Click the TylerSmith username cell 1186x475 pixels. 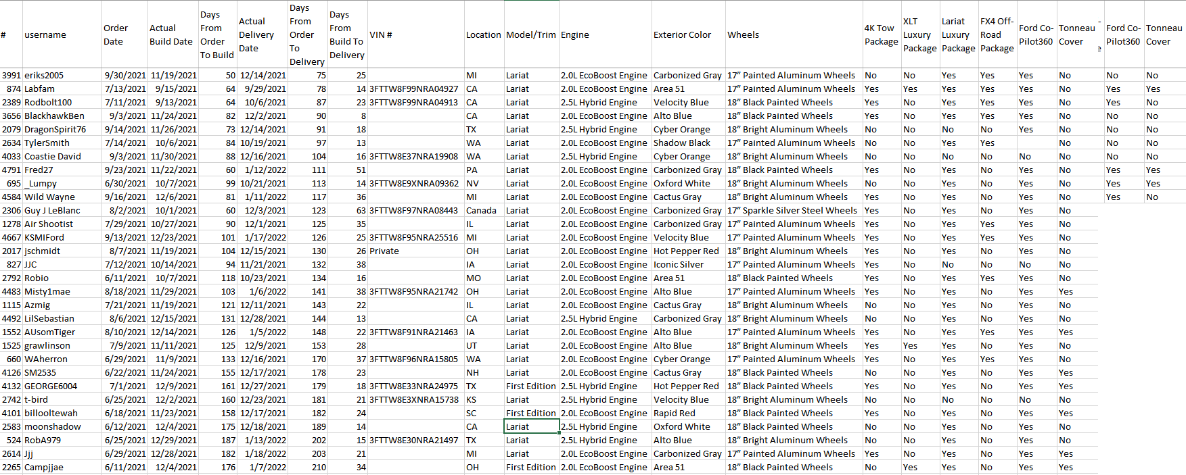tap(62, 143)
